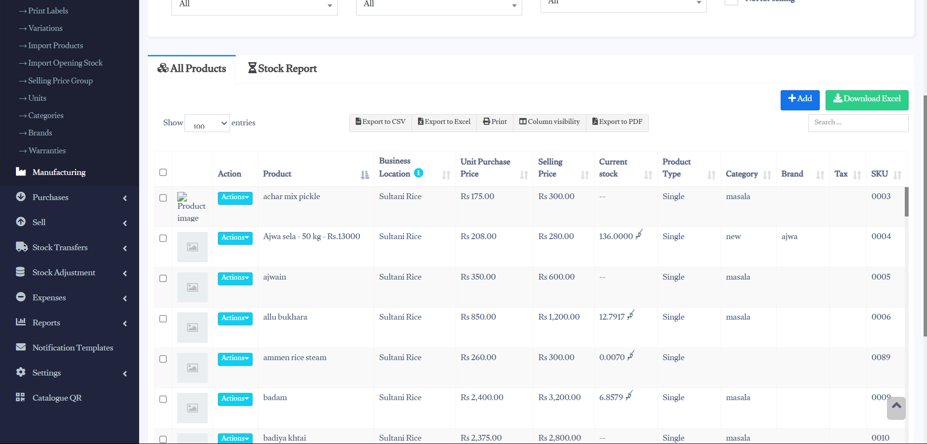This screenshot has width=927, height=444.
Task: Sort by Product Type column icon
Action: (x=712, y=175)
